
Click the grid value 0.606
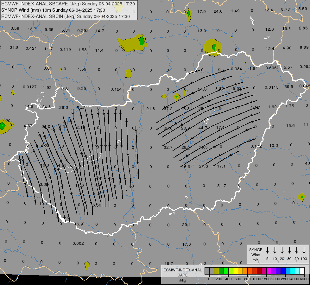pyautogui.click(x=271, y=68)
